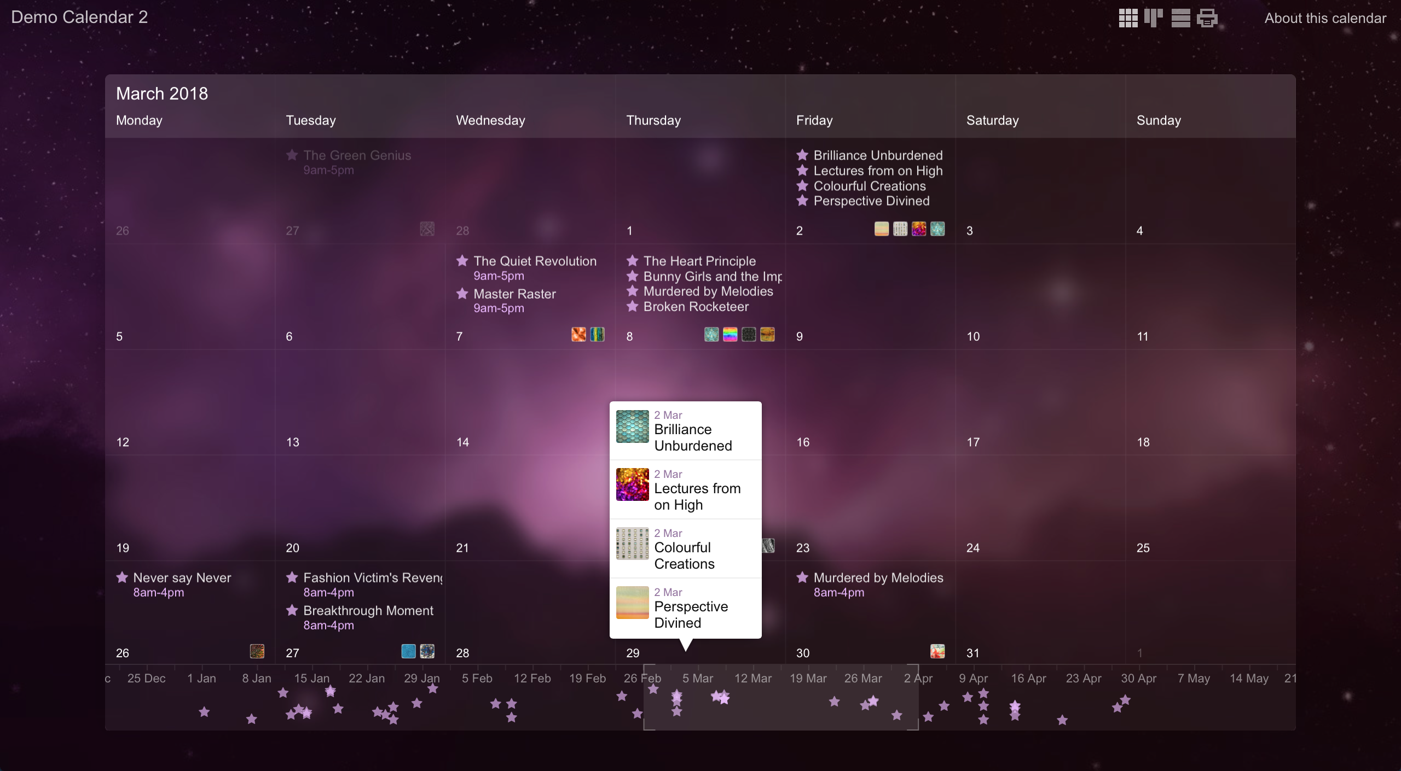
Task: Select March 2018 month header
Action: [160, 93]
